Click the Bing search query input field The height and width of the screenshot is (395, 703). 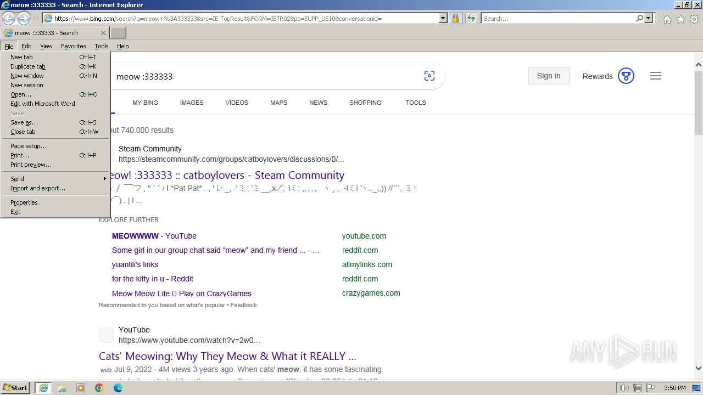(x=266, y=76)
